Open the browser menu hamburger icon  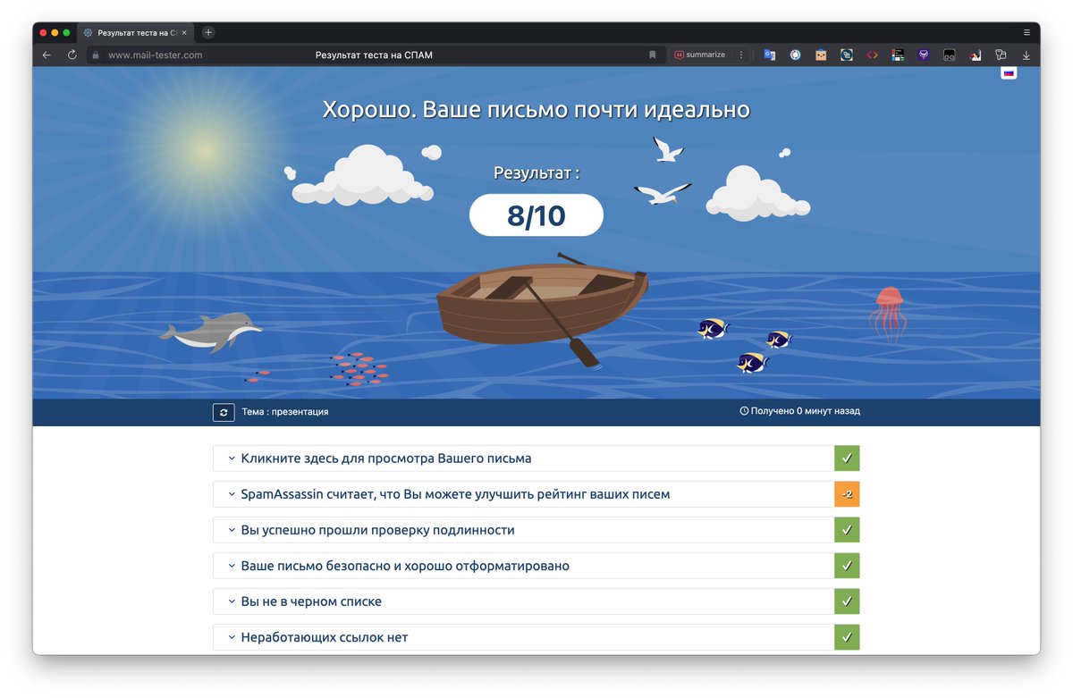coord(1027,32)
